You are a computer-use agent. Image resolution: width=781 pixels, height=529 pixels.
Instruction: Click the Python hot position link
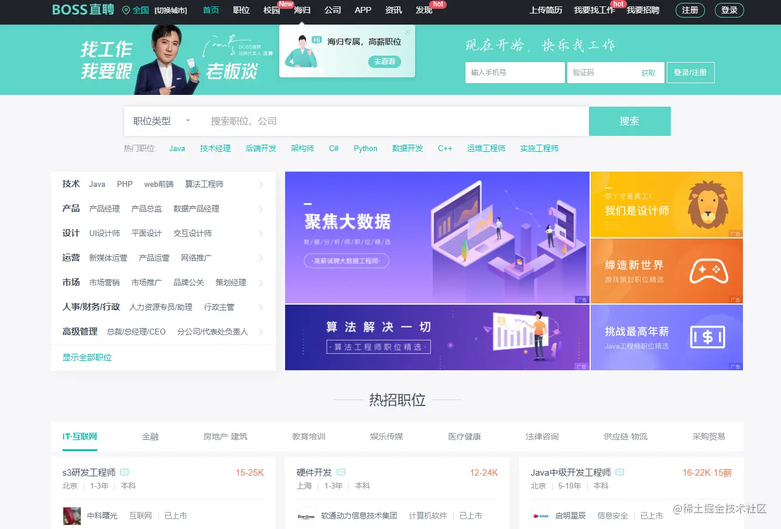[365, 149]
